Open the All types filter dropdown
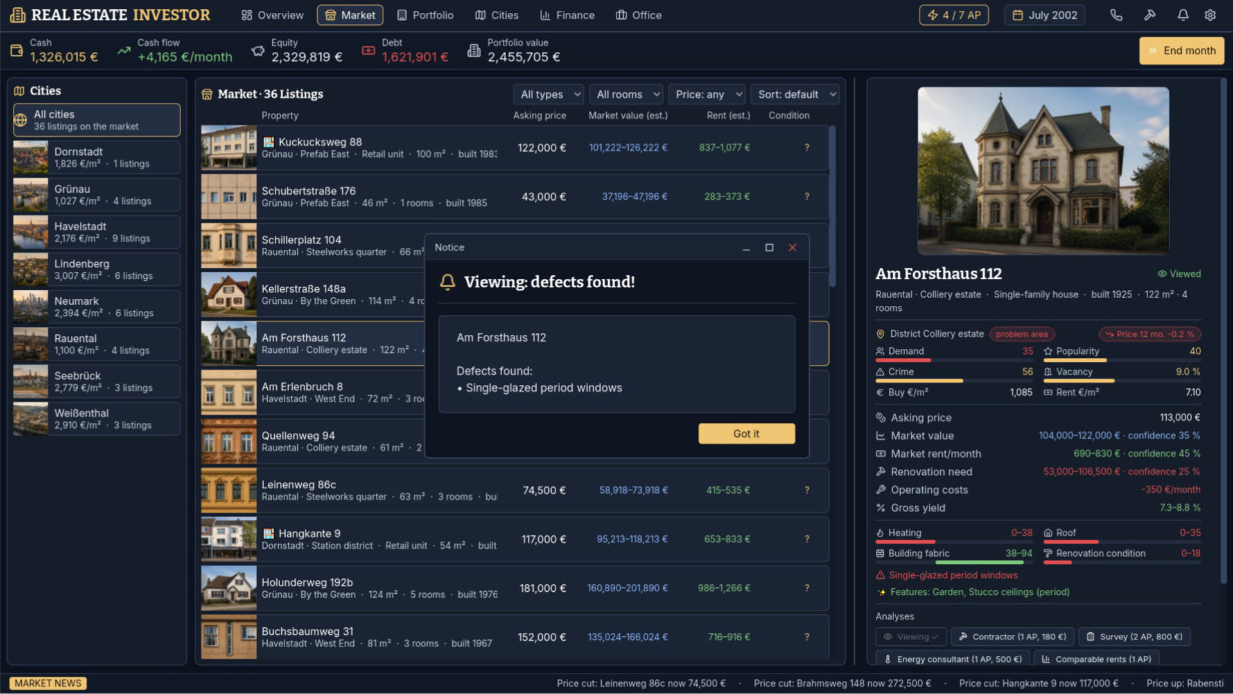Viewport: 1233px width, 694px height. click(x=548, y=94)
